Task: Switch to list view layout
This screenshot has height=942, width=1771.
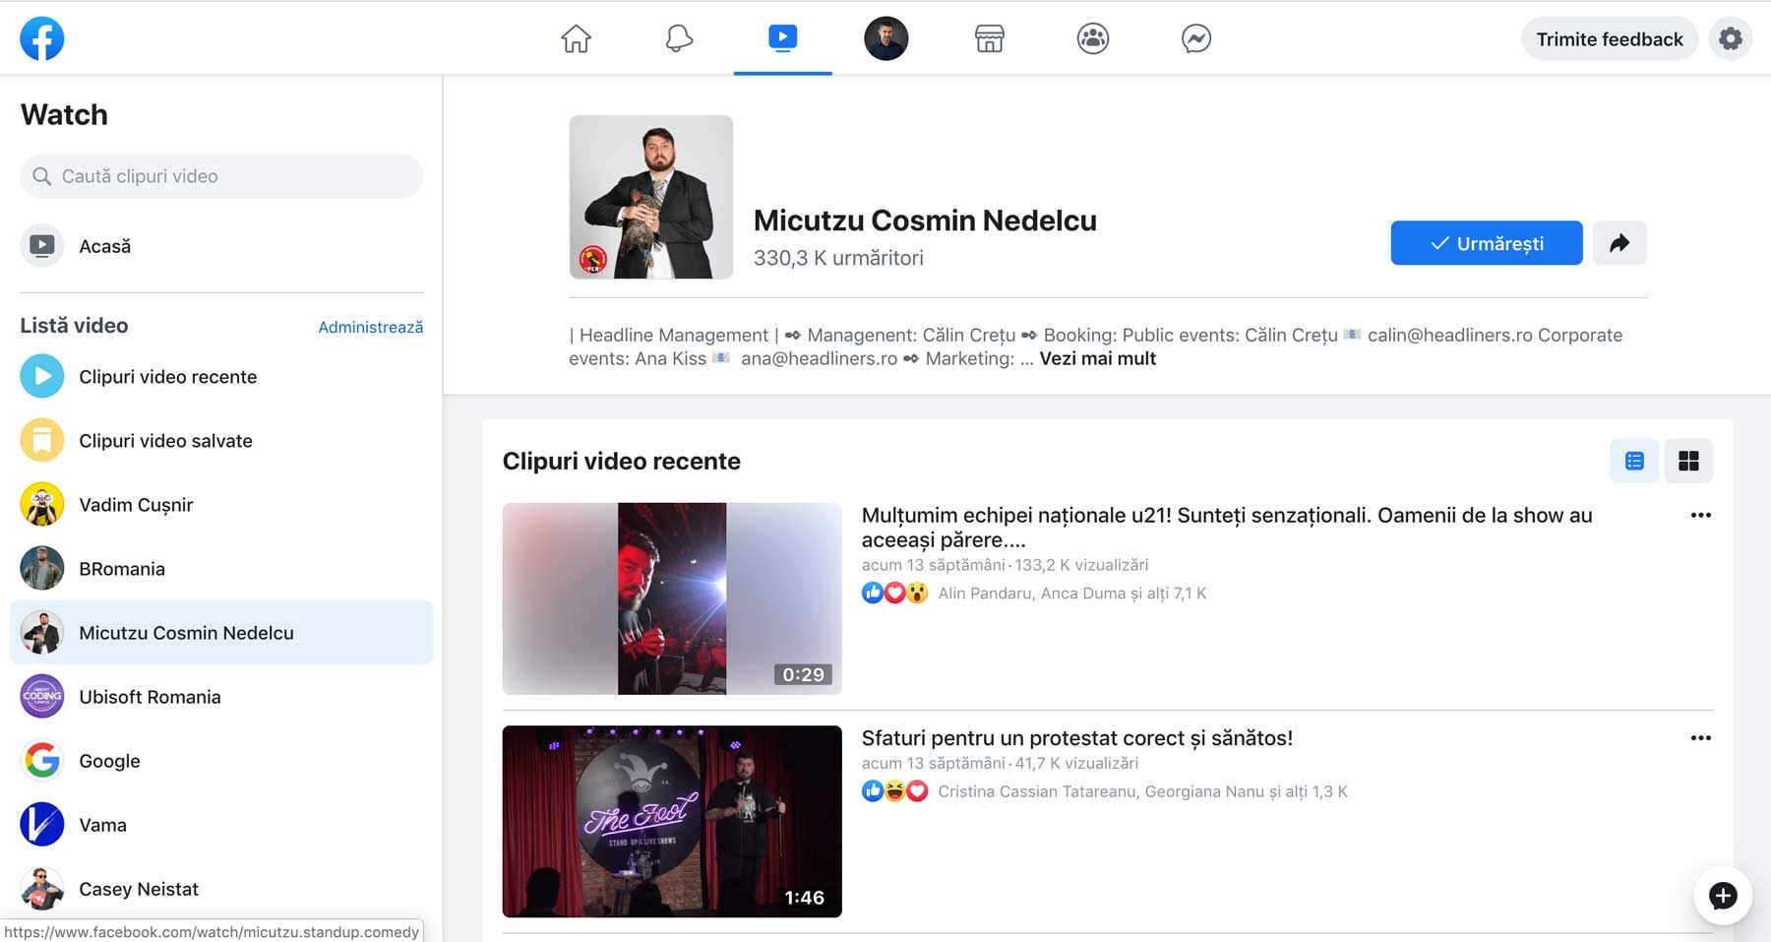Action: [x=1634, y=461]
